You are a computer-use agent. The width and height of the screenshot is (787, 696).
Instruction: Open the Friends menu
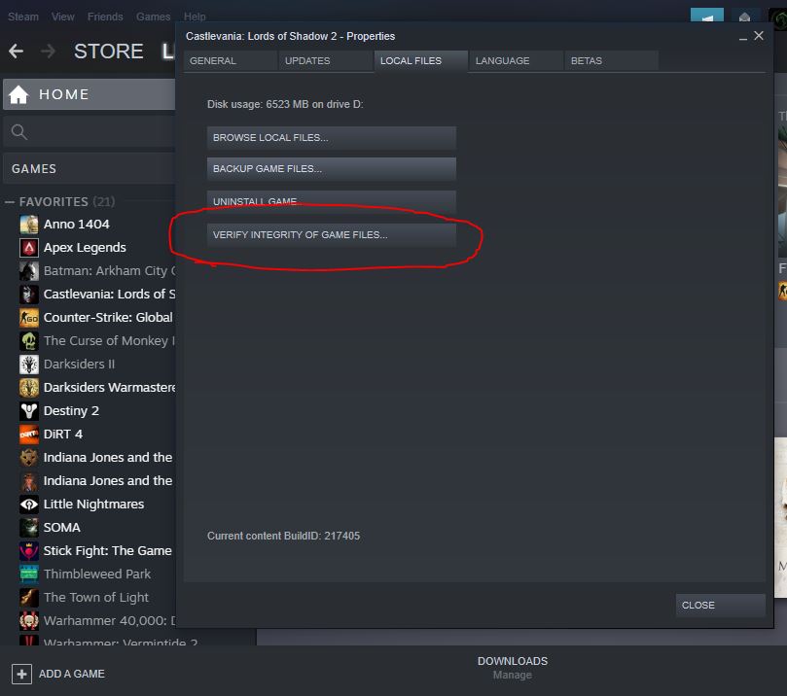point(105,17)
